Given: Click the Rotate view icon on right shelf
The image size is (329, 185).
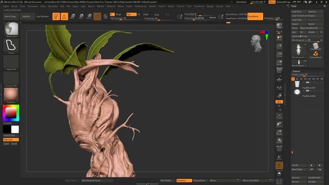Looking at the screenshot, I should pos(279,140).
